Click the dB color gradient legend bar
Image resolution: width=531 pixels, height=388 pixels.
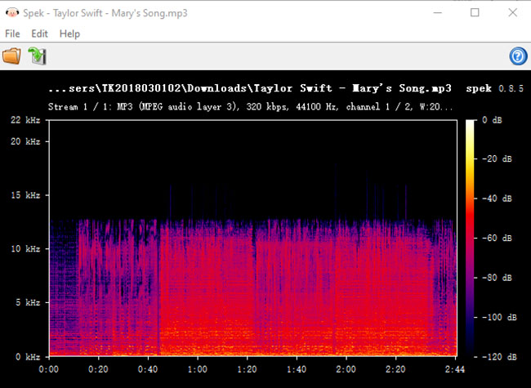(470, 238)
